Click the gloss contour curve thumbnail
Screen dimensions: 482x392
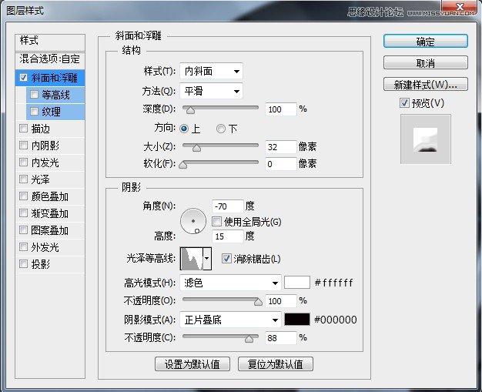pos(192,259)
